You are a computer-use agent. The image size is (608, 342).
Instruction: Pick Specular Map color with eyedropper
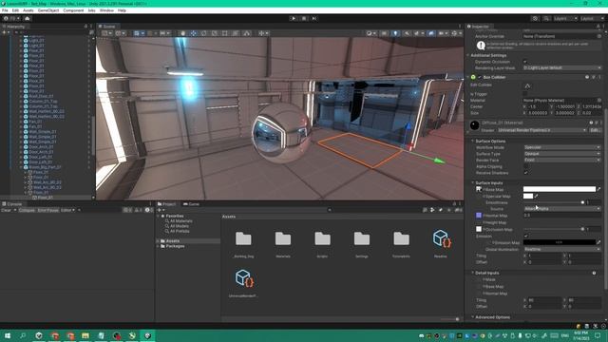point(536,197)
